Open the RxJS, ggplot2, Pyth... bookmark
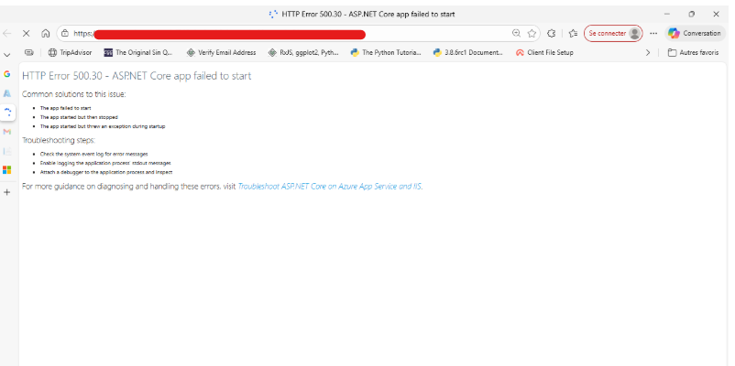Image resolution: width=735 pixels, height=366 pixels. click(x=303, y=52)
